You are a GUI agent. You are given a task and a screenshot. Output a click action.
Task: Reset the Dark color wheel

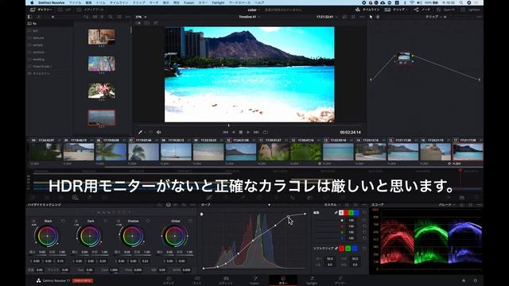pyautogui.click(x=106, y=221)
